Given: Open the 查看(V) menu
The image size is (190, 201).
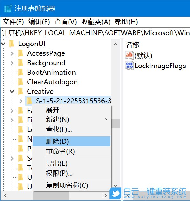Looking at the screenshot, I should coord(66,22).
